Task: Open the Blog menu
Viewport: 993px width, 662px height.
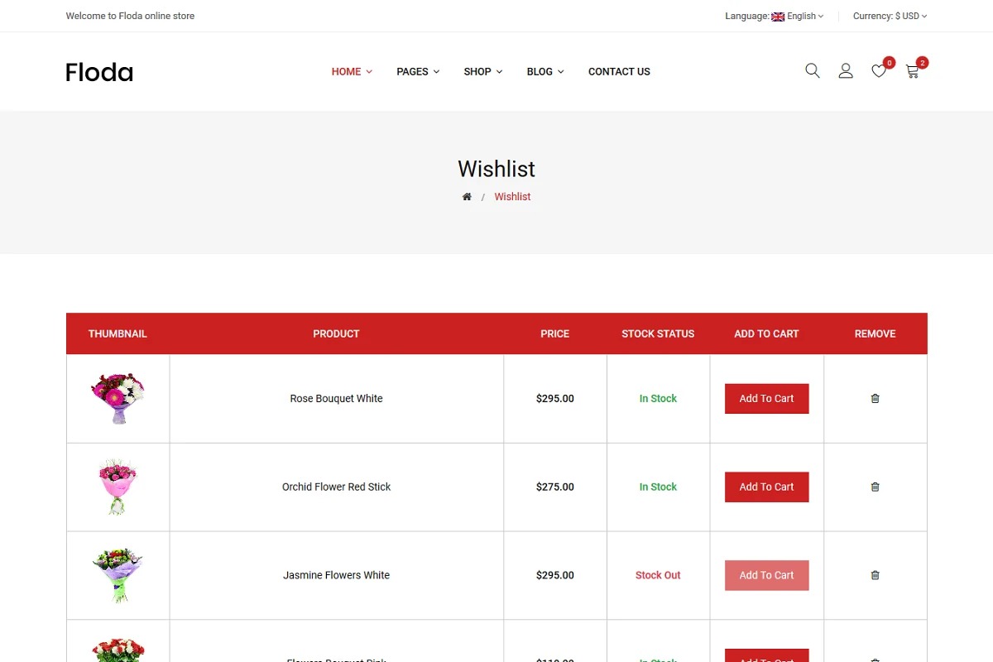Action: click(x=545, y=72)
